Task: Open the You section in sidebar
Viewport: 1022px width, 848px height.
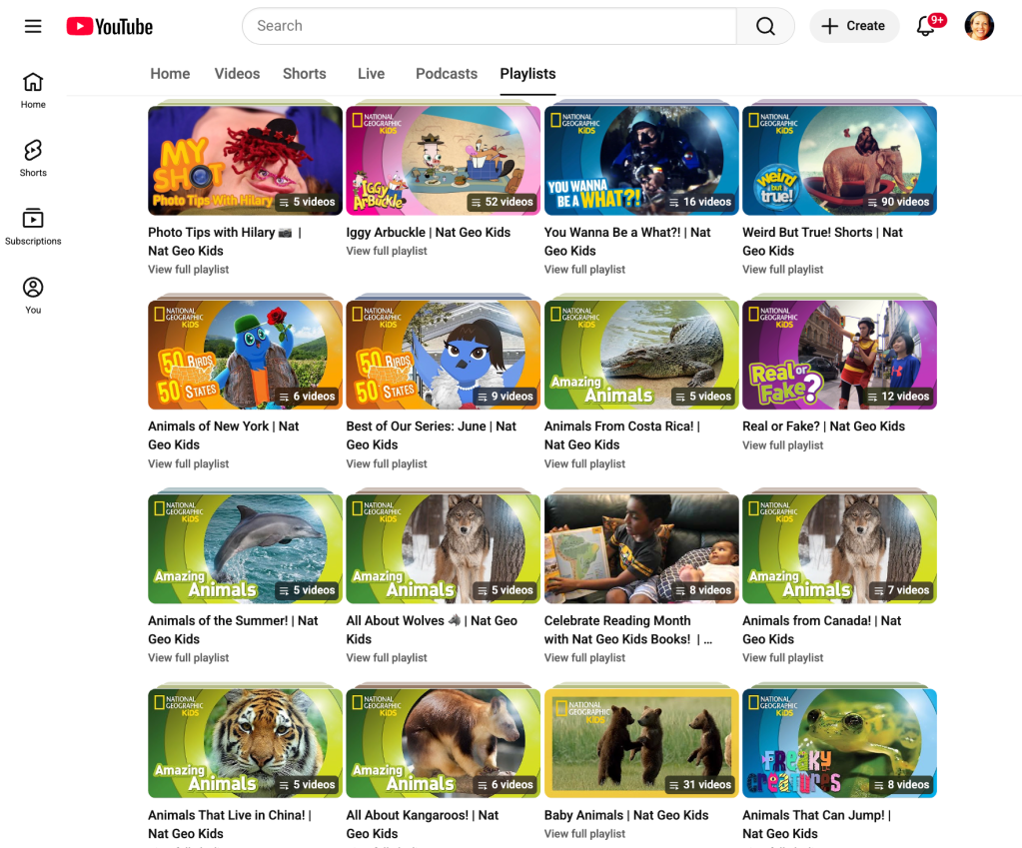Action: [x=33, y=295]
